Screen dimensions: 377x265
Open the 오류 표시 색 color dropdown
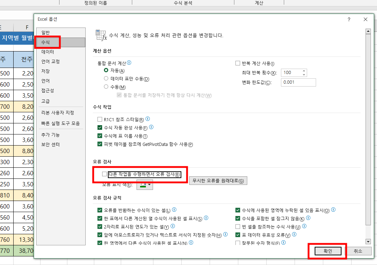(x=145, y=185)
